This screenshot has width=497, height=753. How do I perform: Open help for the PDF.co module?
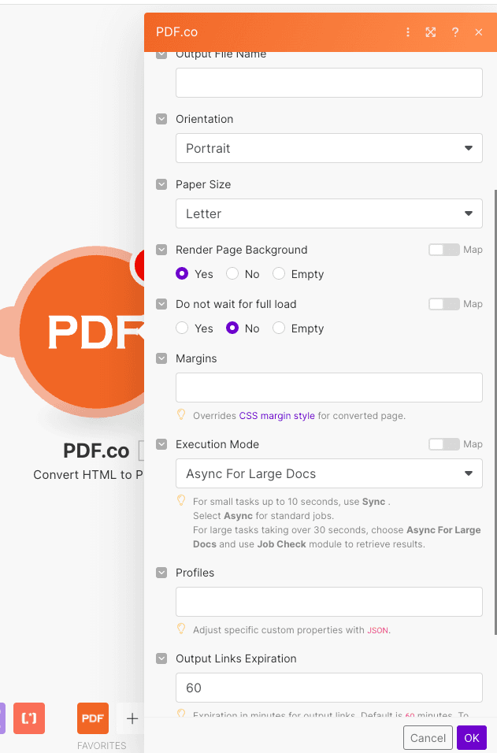(455, 32)
